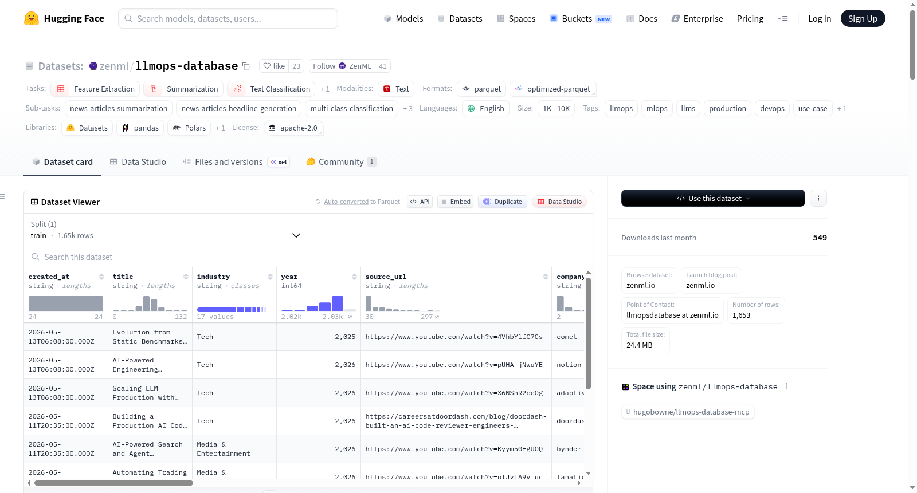Click the navigation overflow menu icon
917x493 pixels.
(x=782, y=18)
